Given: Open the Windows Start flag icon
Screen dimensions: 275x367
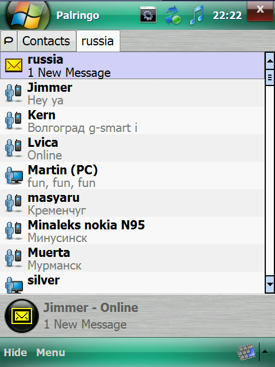Looking at the screenshot, I should 27,15.
